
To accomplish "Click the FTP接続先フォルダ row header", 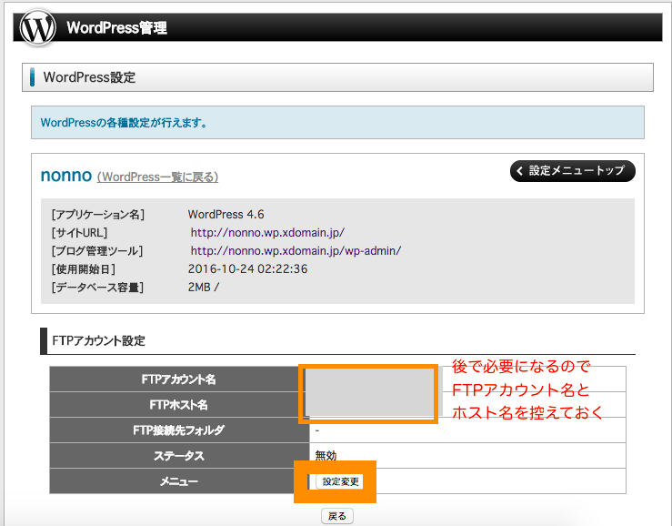I will tap(179, 430).
